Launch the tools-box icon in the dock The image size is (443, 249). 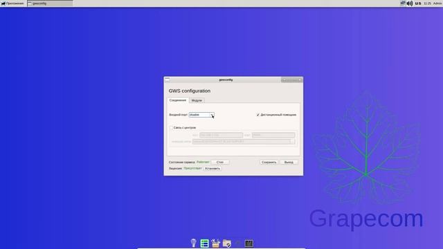[x=215, y=243]
